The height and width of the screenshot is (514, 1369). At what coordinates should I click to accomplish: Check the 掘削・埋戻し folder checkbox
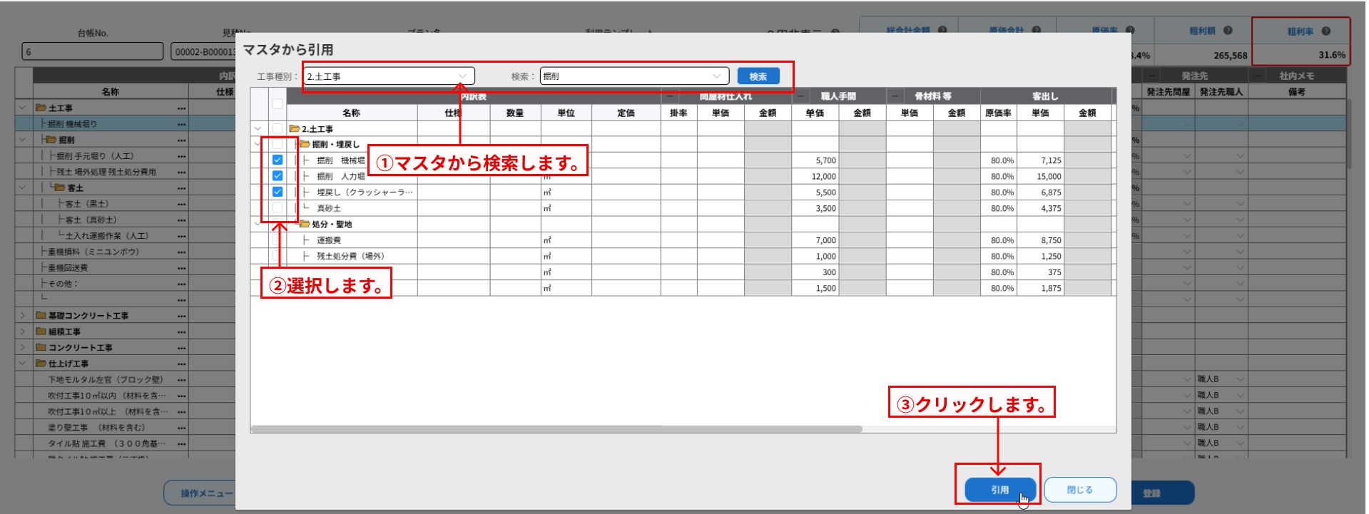[x=278, y=145]
